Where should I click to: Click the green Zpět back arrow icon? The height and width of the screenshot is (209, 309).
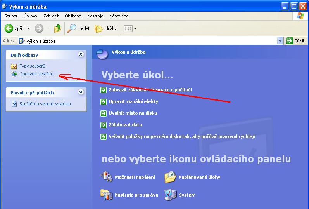coord(9,28)
